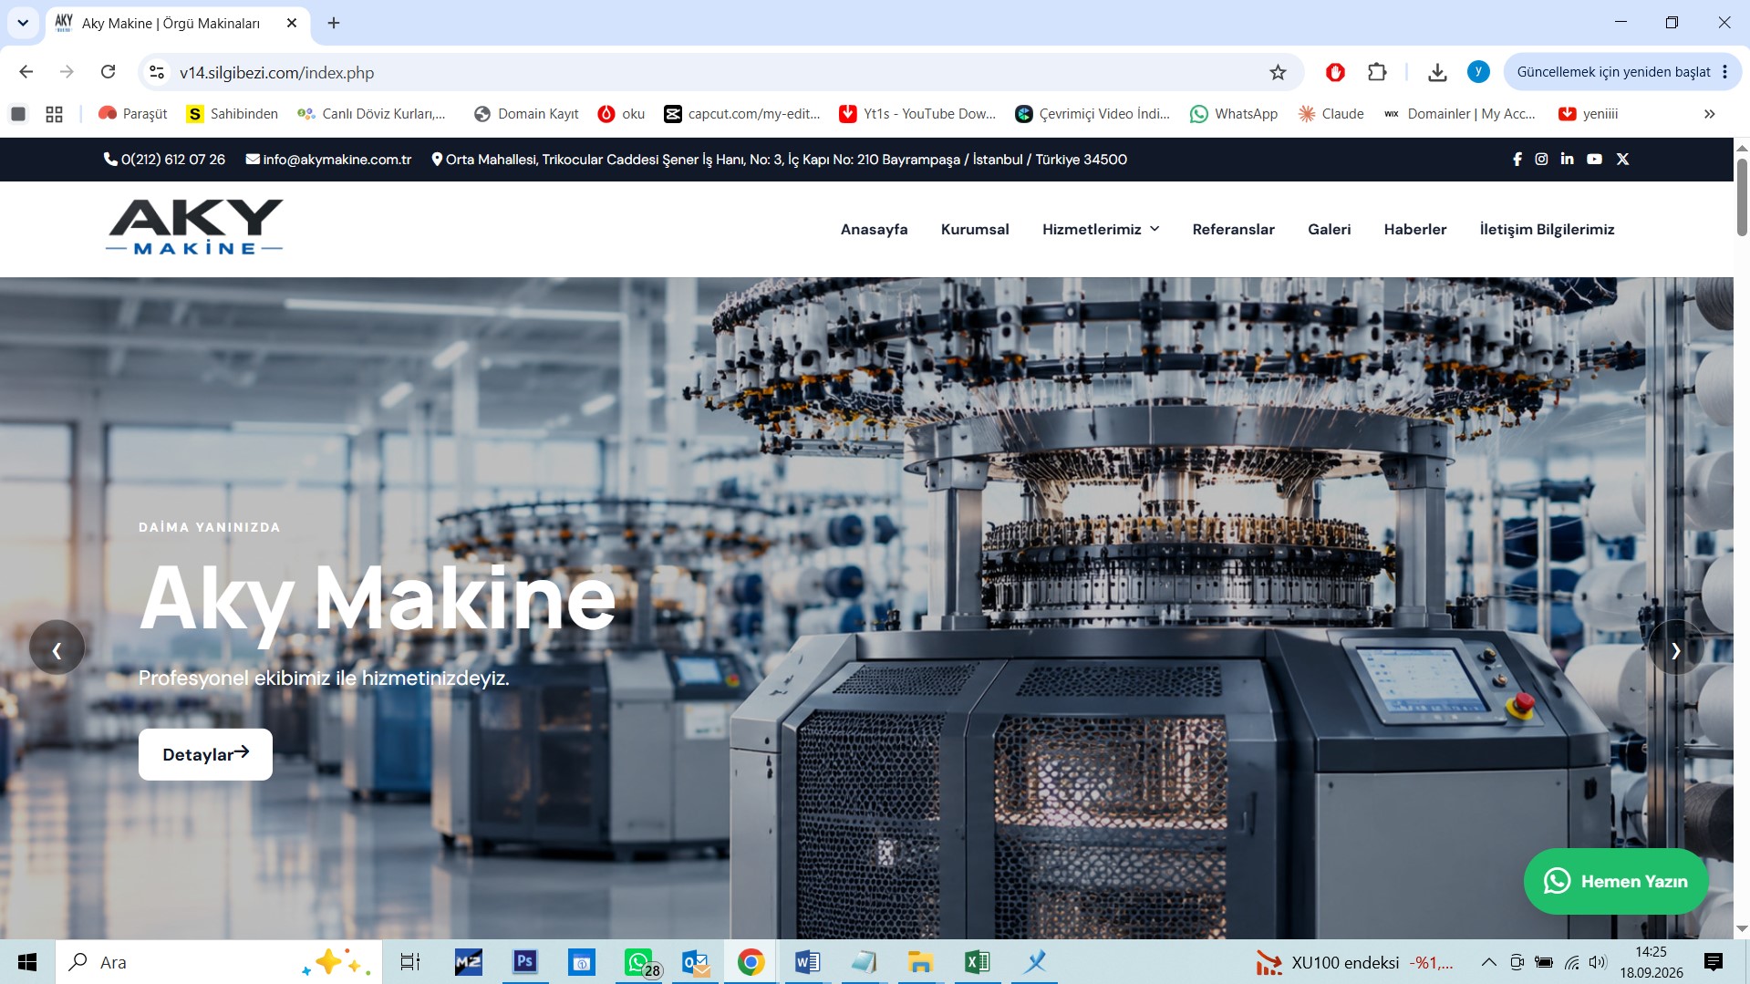
Task: Open the tab search dropdown arrow
Action: click(x=23, y=23)
